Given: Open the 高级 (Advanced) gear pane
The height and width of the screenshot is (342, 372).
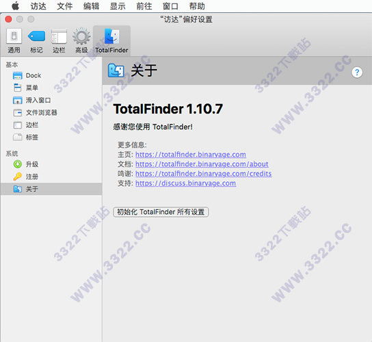Looking at the screenshot, I should pyautogui.click(x=81, y=40).
